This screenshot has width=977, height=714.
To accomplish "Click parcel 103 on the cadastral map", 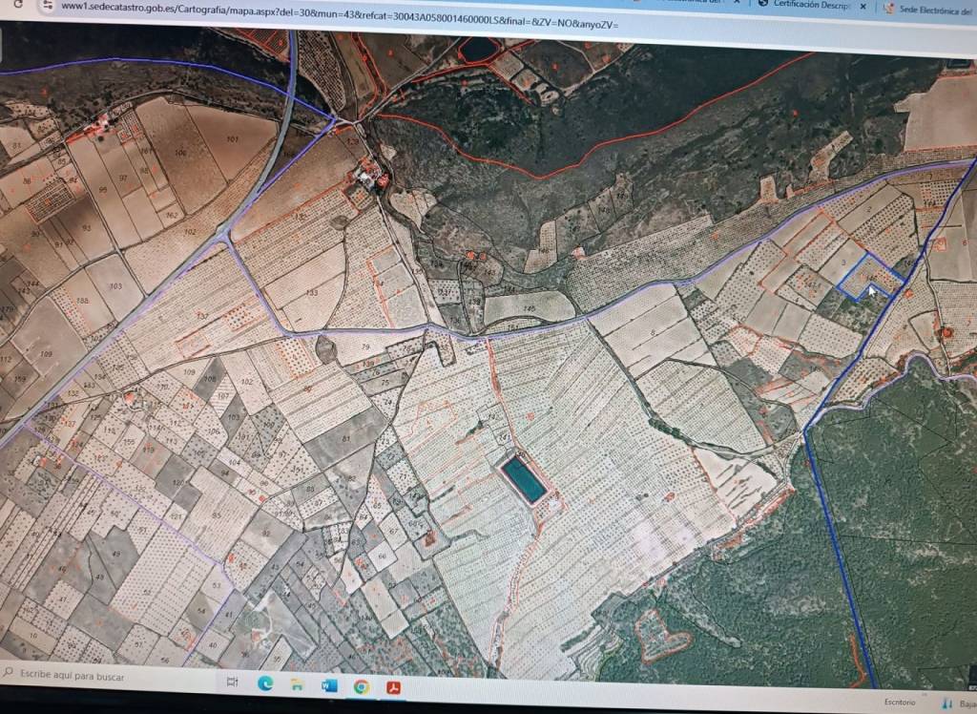I will (116, 286).
